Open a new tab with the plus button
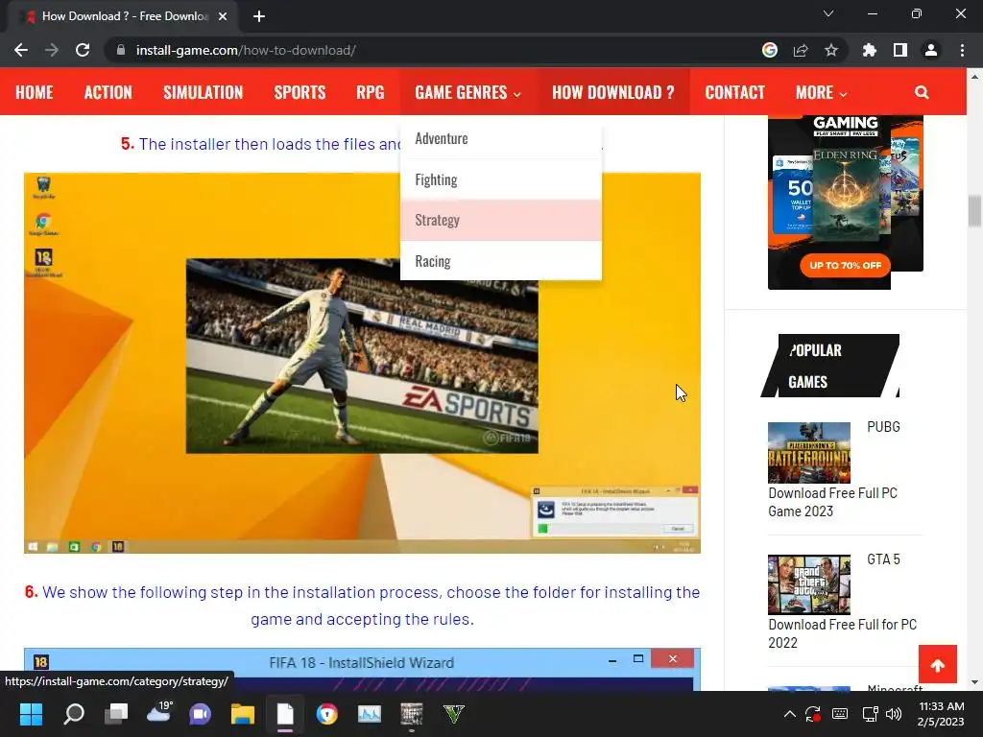Screen dimensions: 983x737 tap(259, 16)
